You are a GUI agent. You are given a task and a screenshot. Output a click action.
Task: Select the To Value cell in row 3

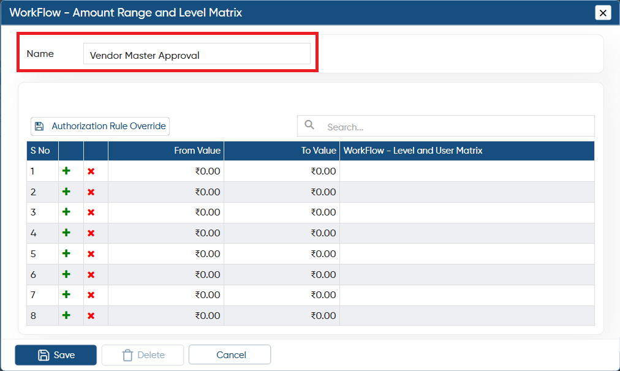(282, 212)
